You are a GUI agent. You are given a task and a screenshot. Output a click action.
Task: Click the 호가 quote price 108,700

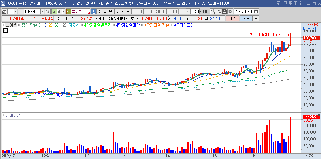click(145, 18)
